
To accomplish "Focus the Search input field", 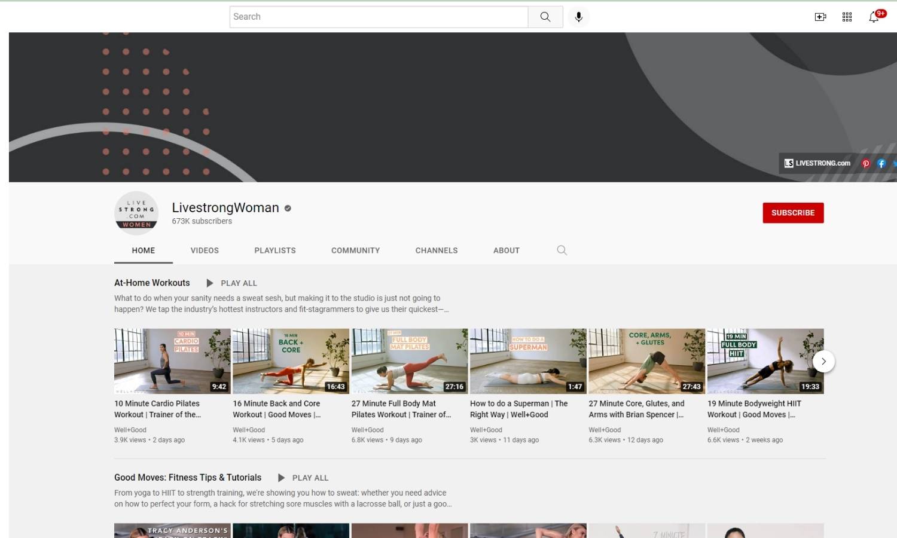I will [379, 17].
